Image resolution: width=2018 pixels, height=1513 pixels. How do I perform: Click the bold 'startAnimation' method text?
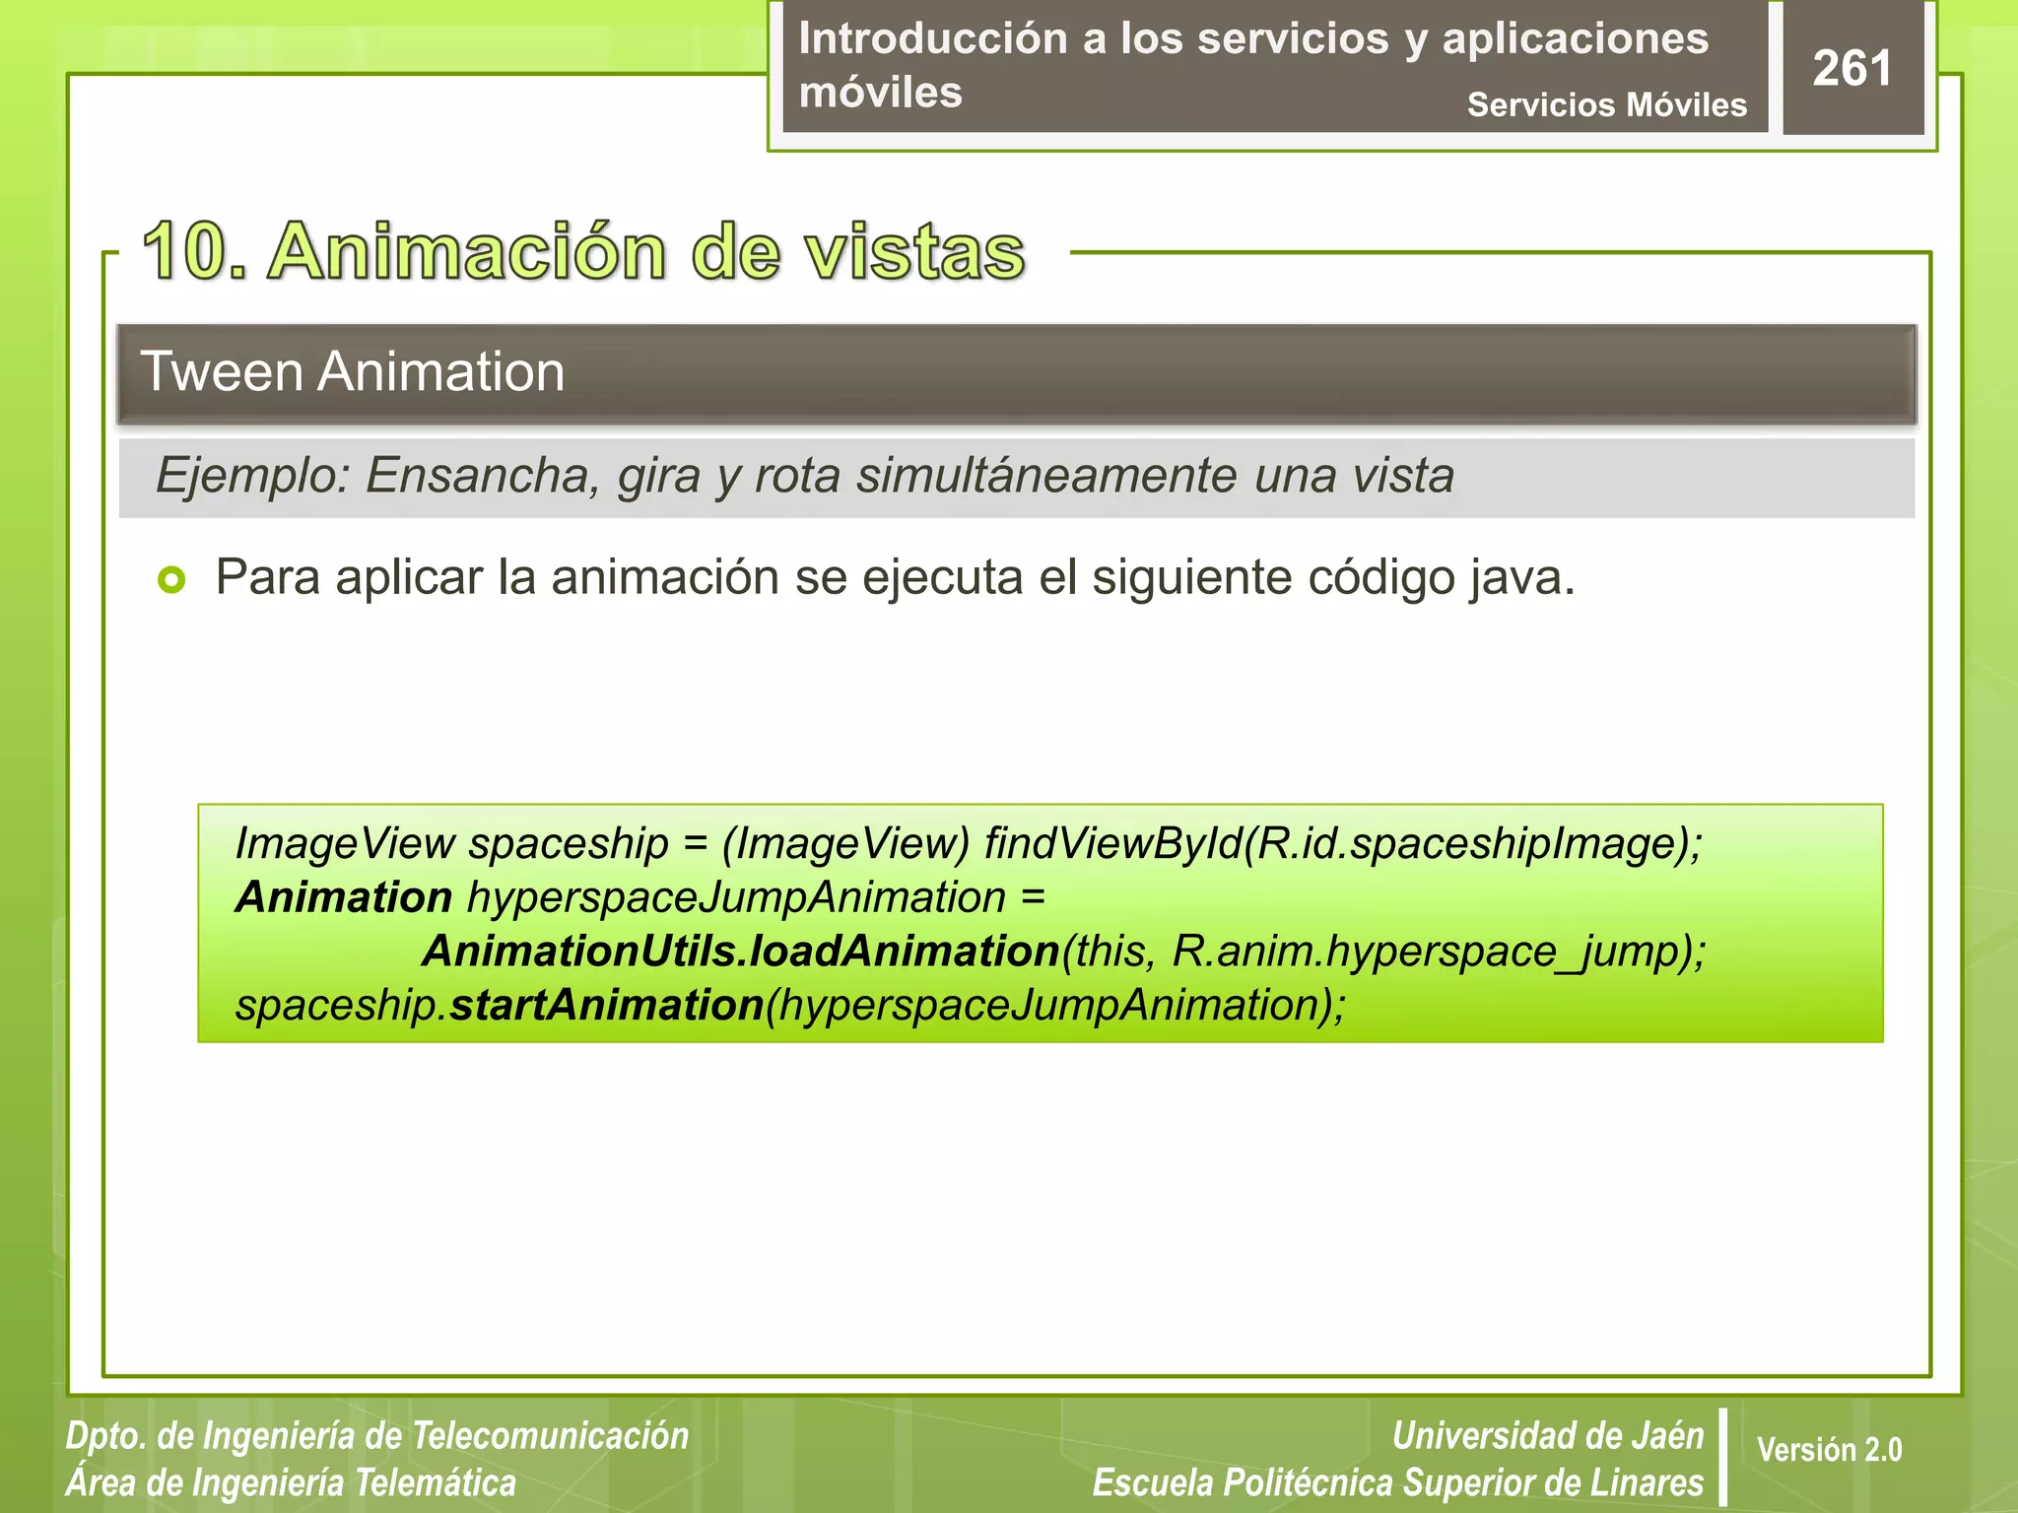click(x=607, y=1006)
